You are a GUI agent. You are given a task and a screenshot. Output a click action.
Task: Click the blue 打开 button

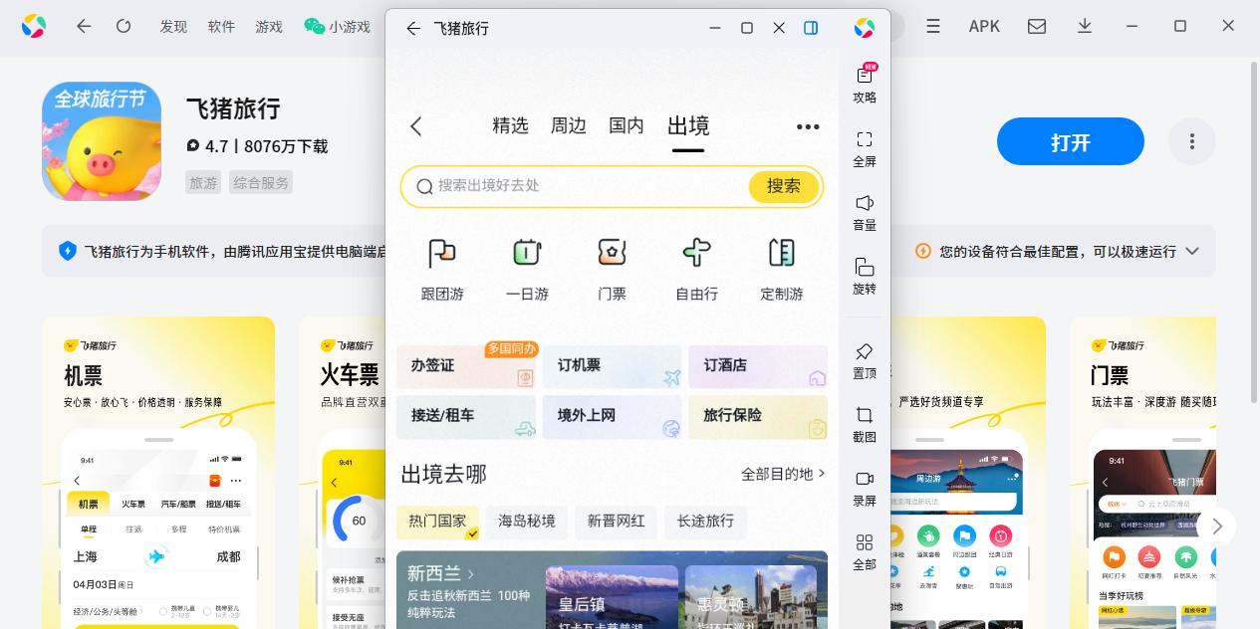pos(1071,141)
